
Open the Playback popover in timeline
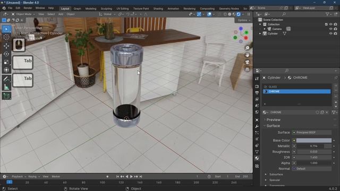tap(19, 177)
